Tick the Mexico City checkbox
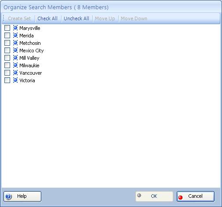Viewport: 222px width, 207px height. pyautogui.click(x=7, y=50)
